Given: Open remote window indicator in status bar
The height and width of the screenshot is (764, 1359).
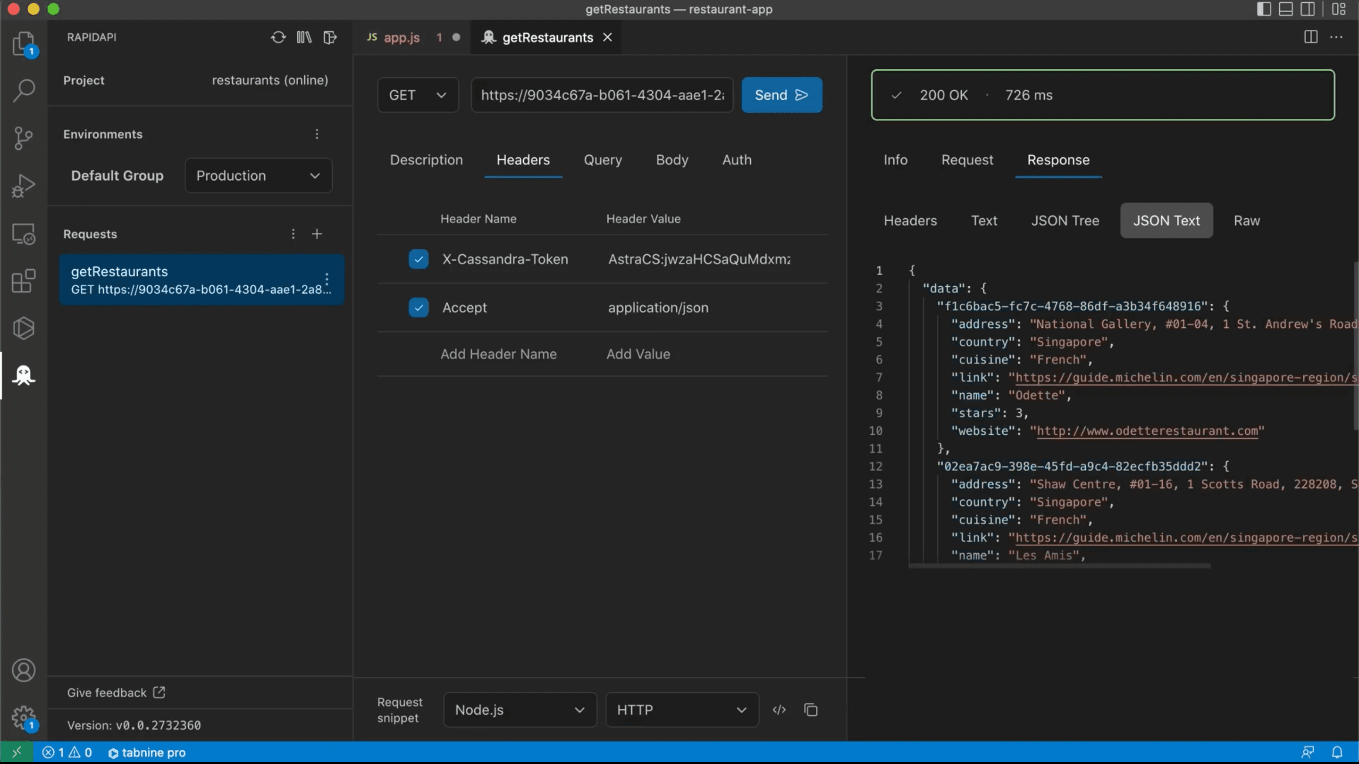Looking at the screenshot, I should (17, 752).
